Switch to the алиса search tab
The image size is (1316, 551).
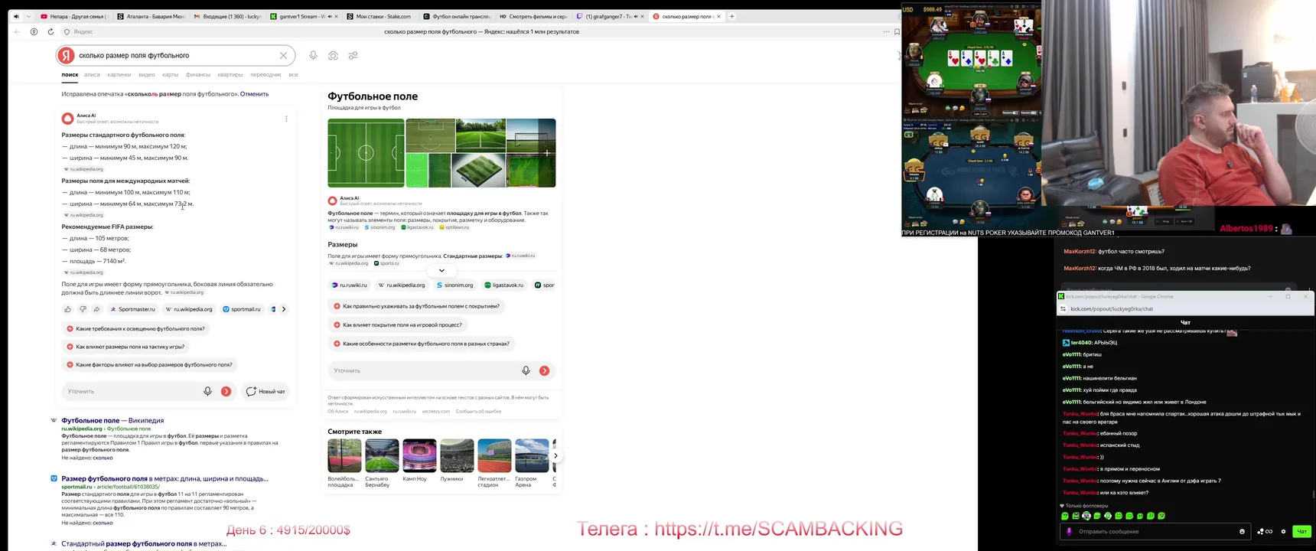click(92, 75)
